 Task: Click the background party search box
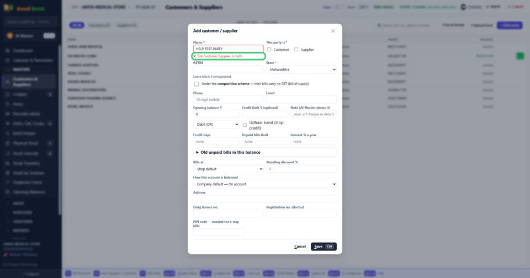(x=404, y=25)
